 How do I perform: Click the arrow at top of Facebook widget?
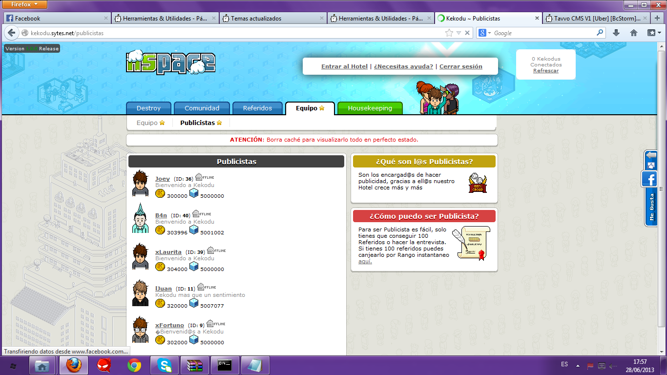point(651,155)
